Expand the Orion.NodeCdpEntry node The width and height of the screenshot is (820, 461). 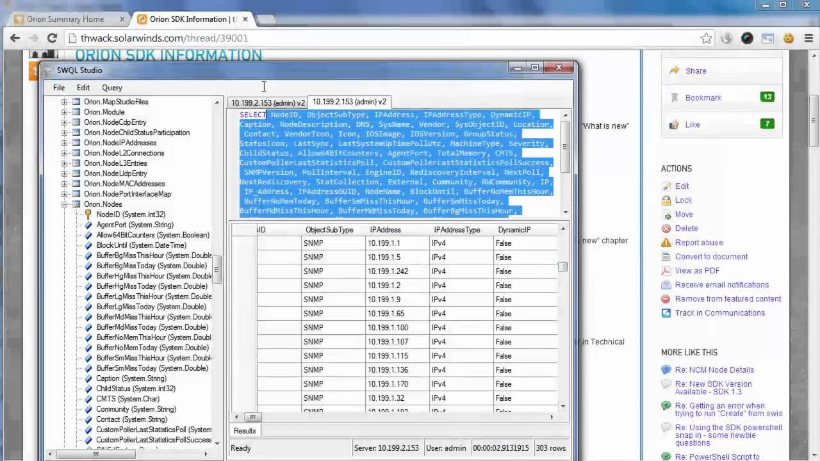[x=64, y=122]
